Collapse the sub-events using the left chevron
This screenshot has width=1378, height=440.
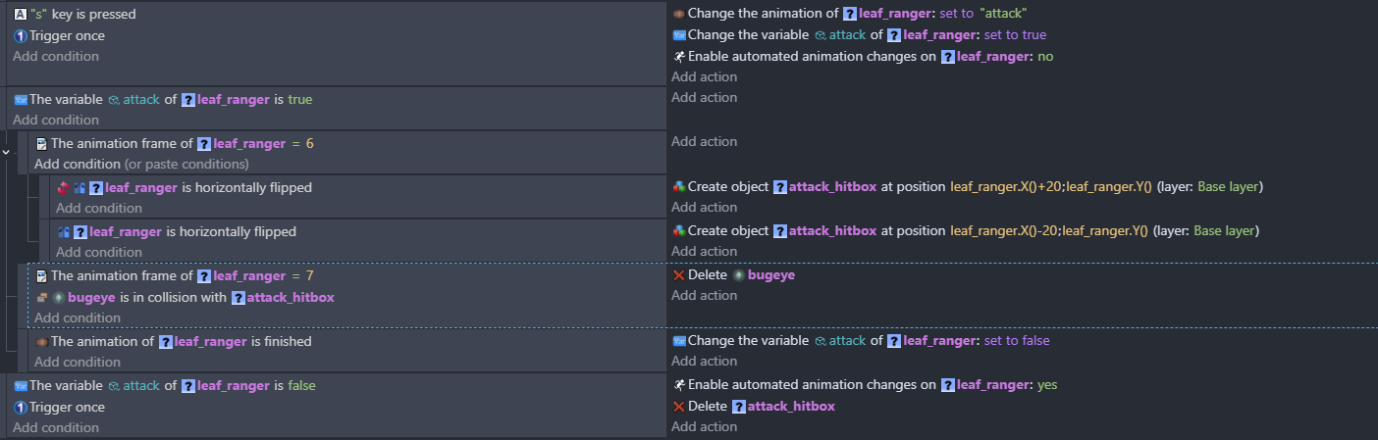7,152
